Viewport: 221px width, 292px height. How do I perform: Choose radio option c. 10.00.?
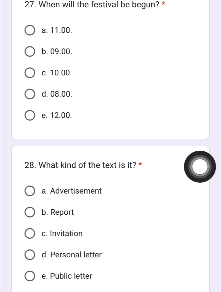[x=30, y=73]
